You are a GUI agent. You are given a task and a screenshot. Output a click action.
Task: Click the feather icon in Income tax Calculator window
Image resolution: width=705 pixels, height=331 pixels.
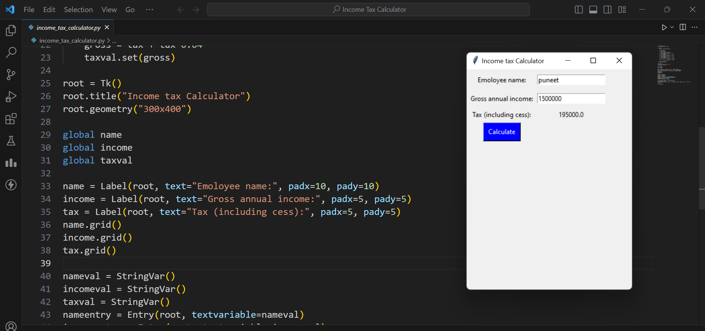(475, 60)
